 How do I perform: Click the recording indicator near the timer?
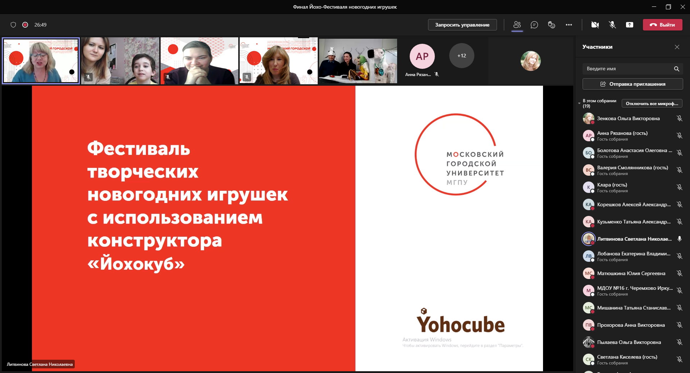click(25, 25)
